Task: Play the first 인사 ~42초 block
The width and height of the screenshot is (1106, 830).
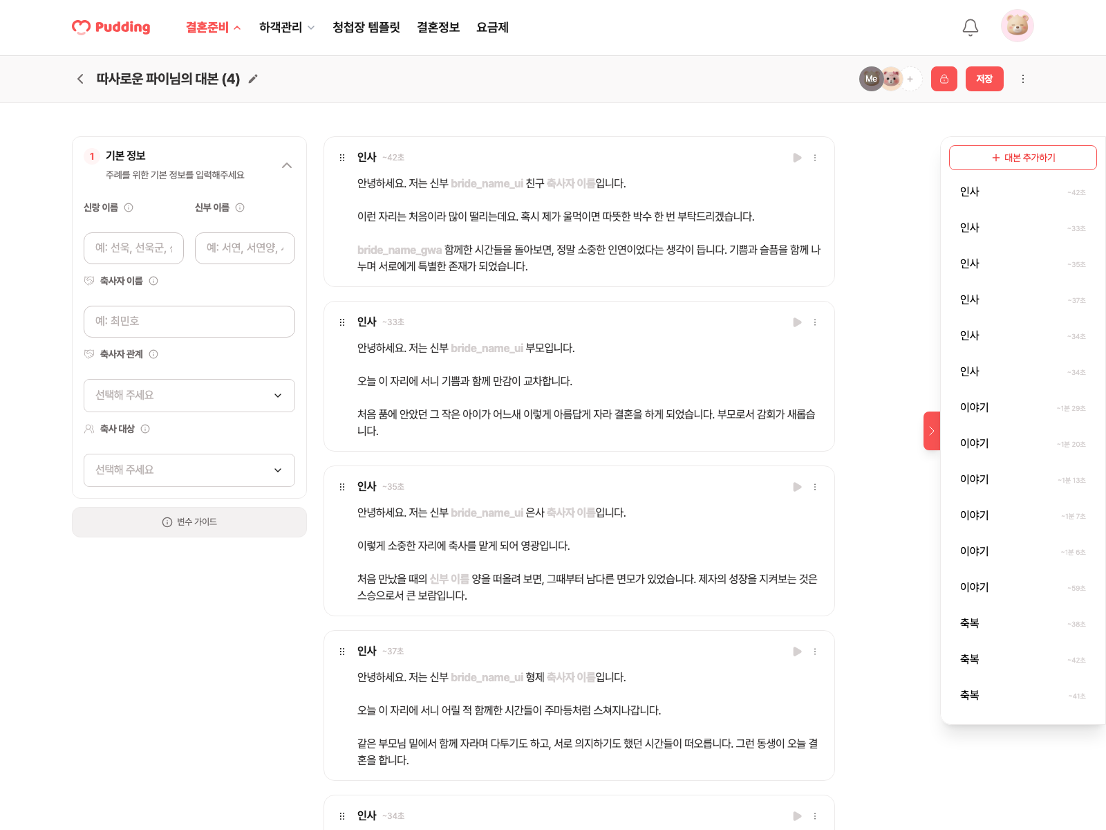Action: click(797, 158)
